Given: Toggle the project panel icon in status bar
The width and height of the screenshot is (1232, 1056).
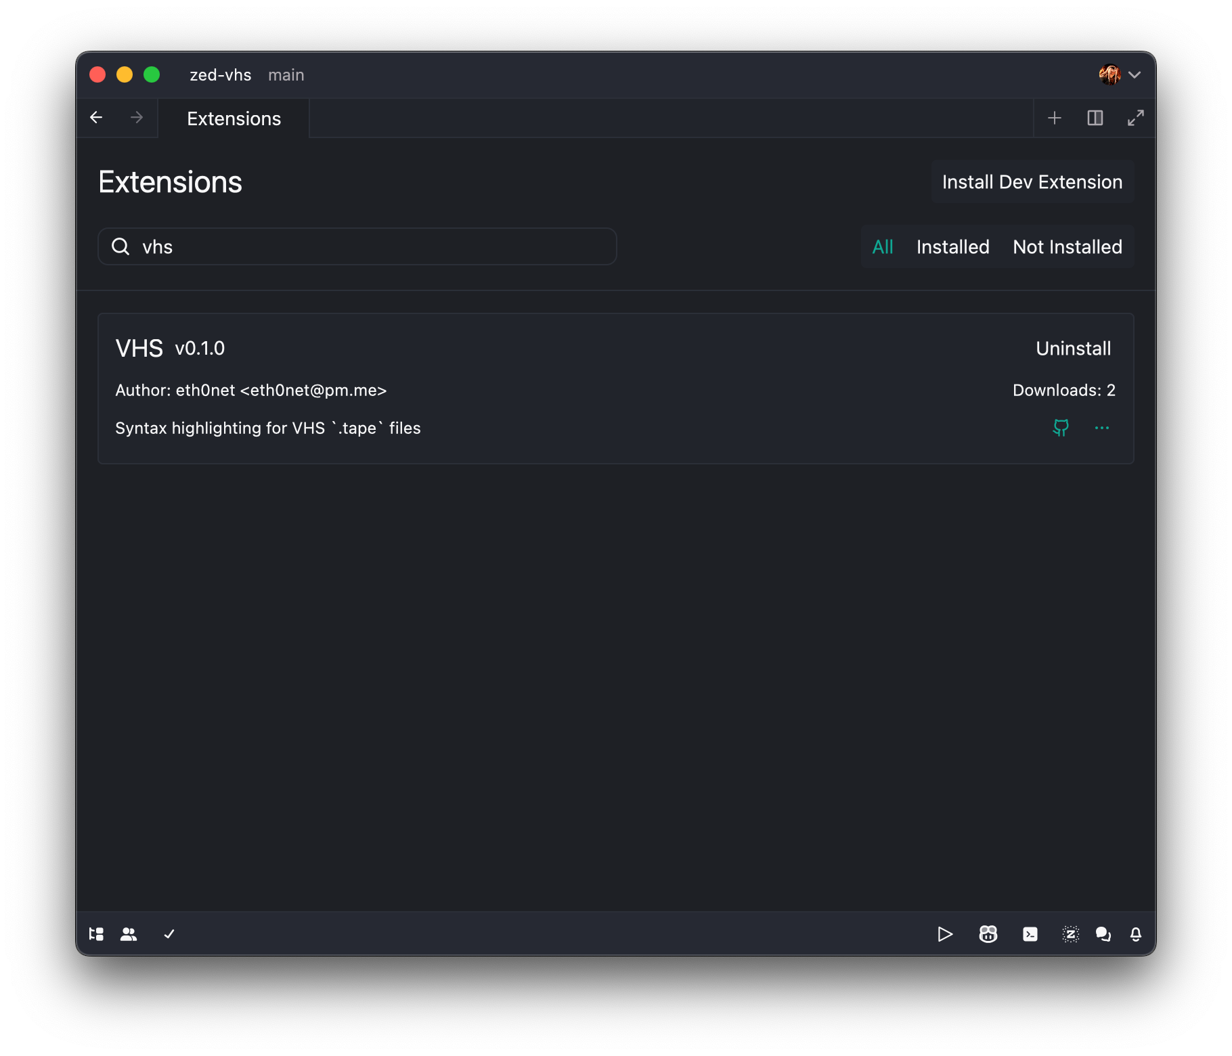Looking at the screenshot, I should 96,934.
